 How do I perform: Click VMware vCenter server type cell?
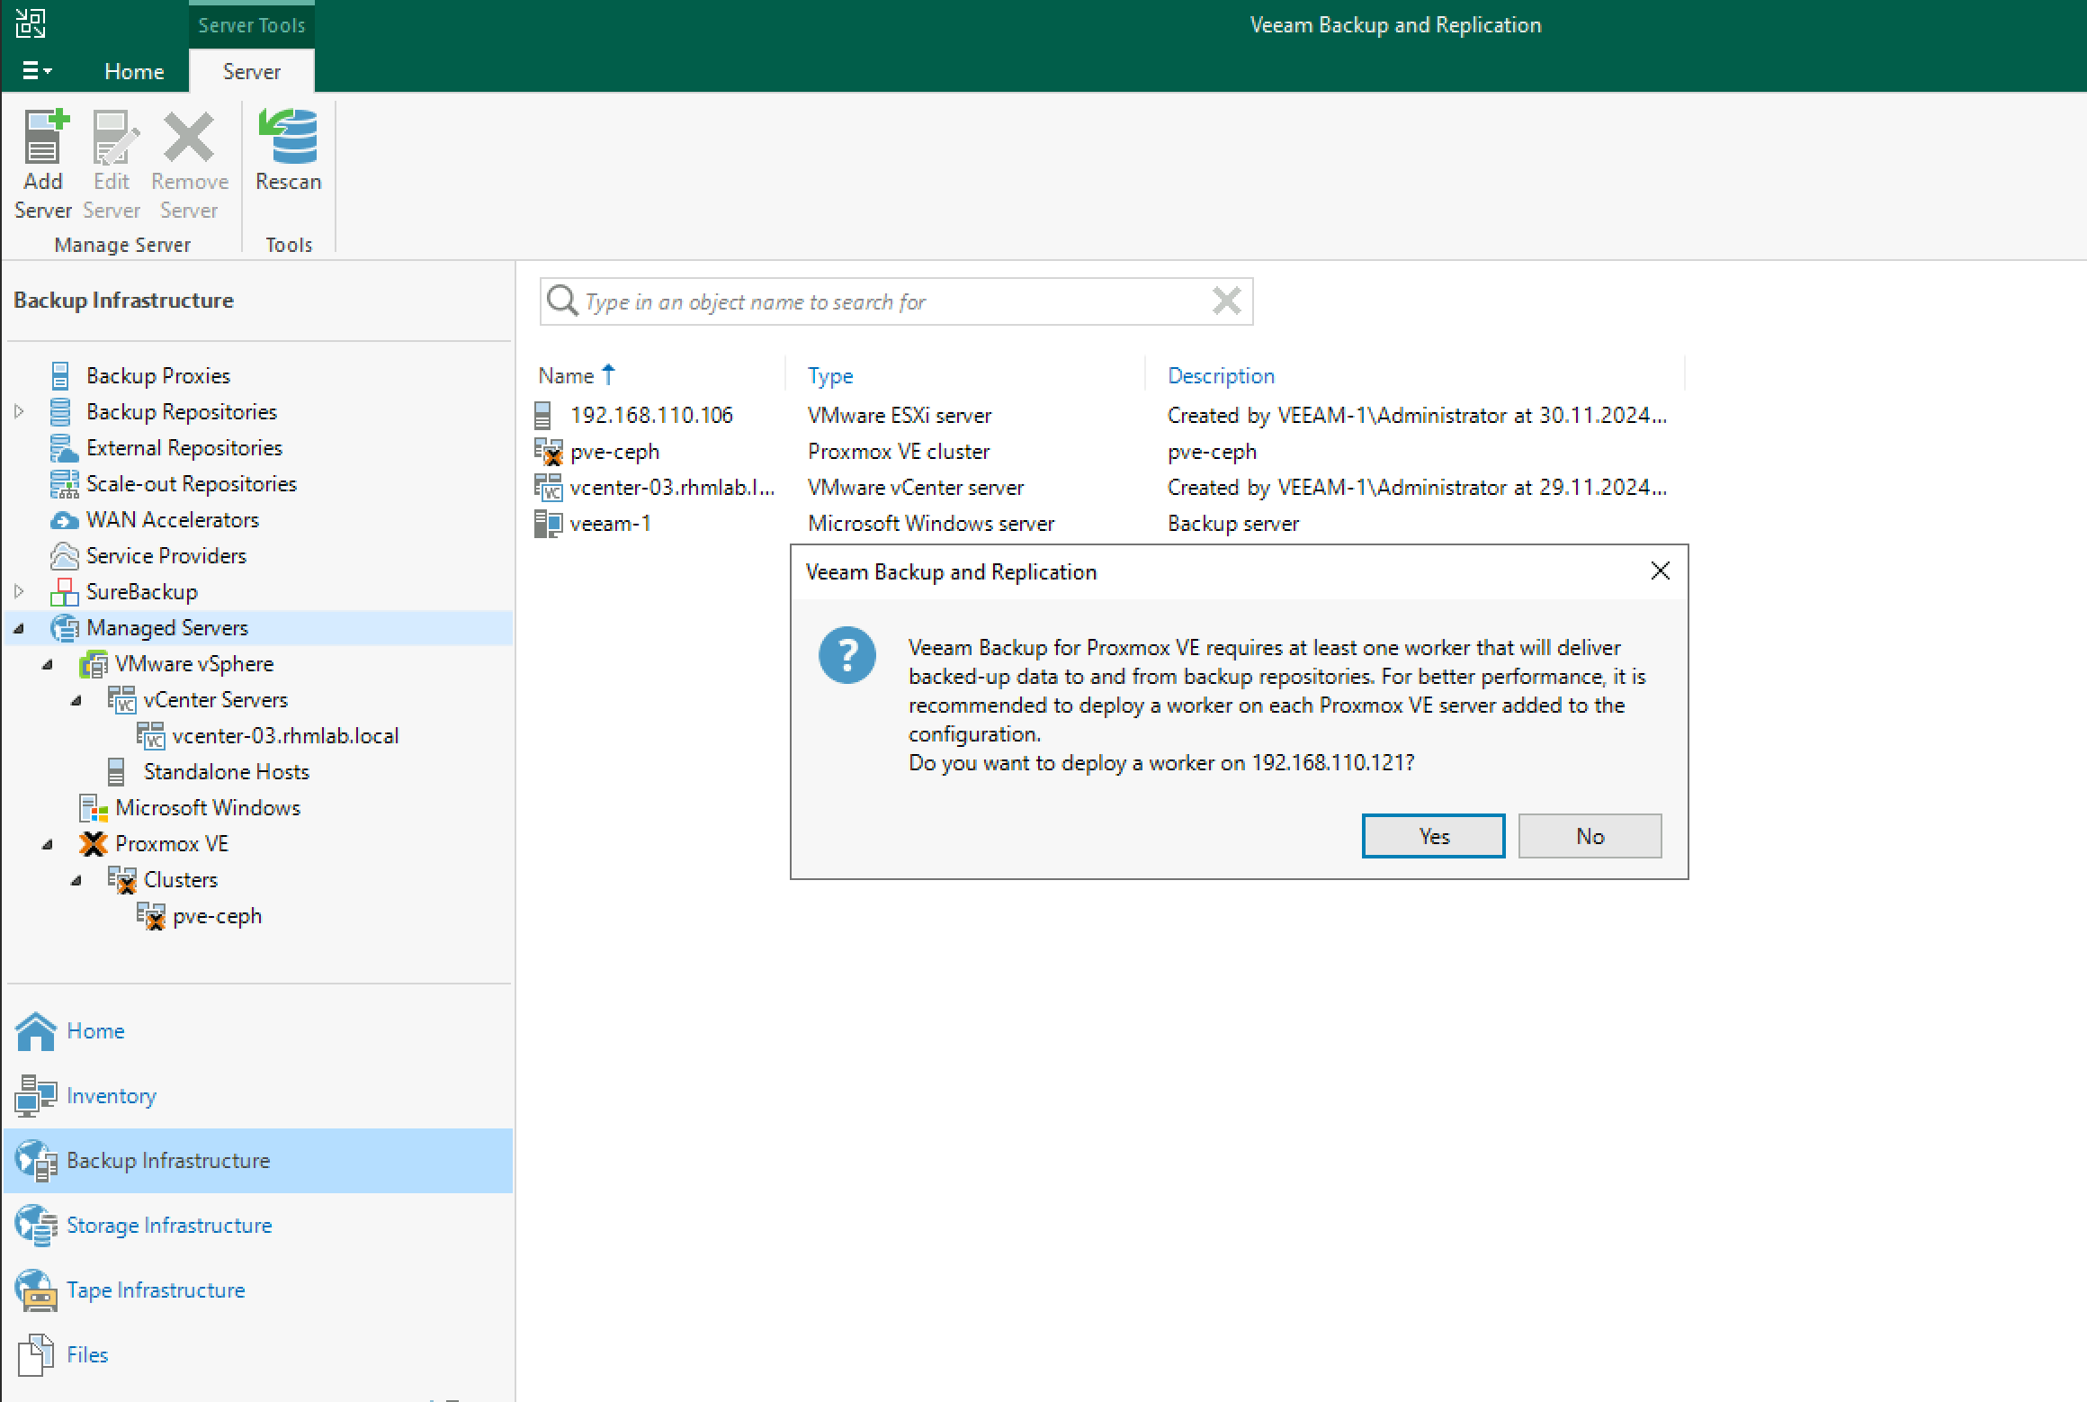pos(916,487)
